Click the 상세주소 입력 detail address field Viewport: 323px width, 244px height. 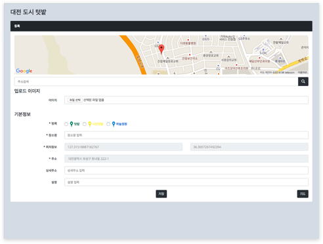pos(186,171)
